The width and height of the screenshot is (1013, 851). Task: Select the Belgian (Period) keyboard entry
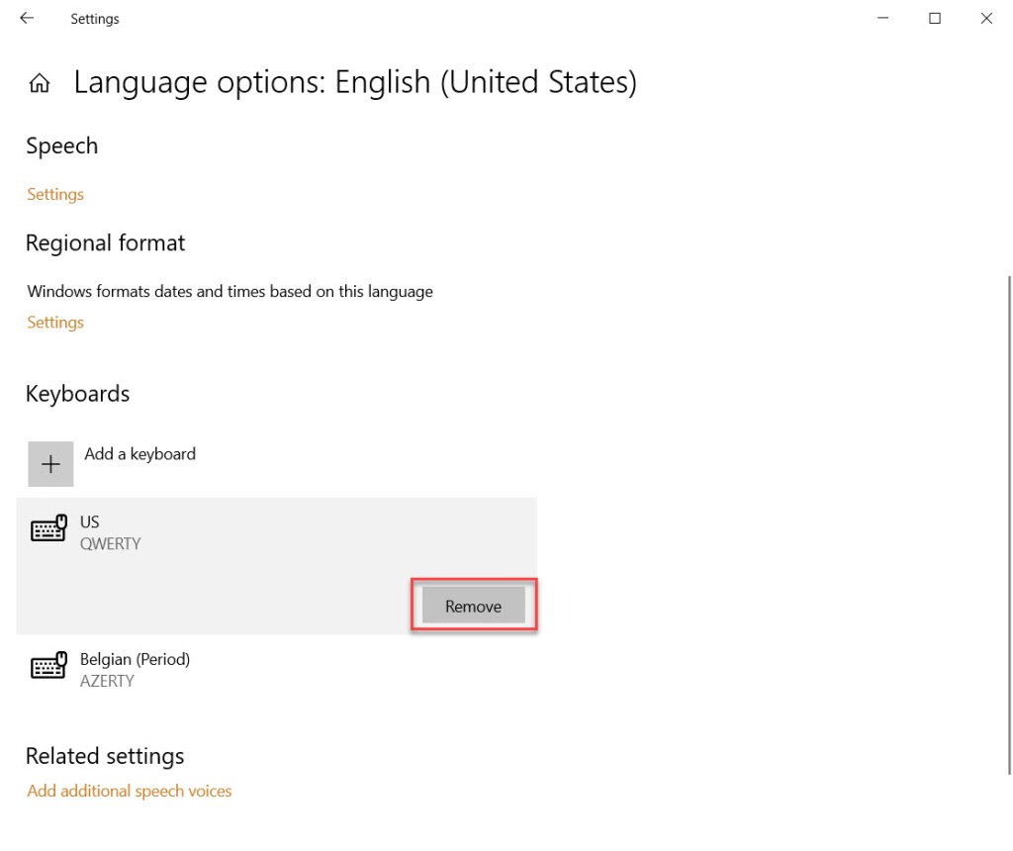point(135,659)
